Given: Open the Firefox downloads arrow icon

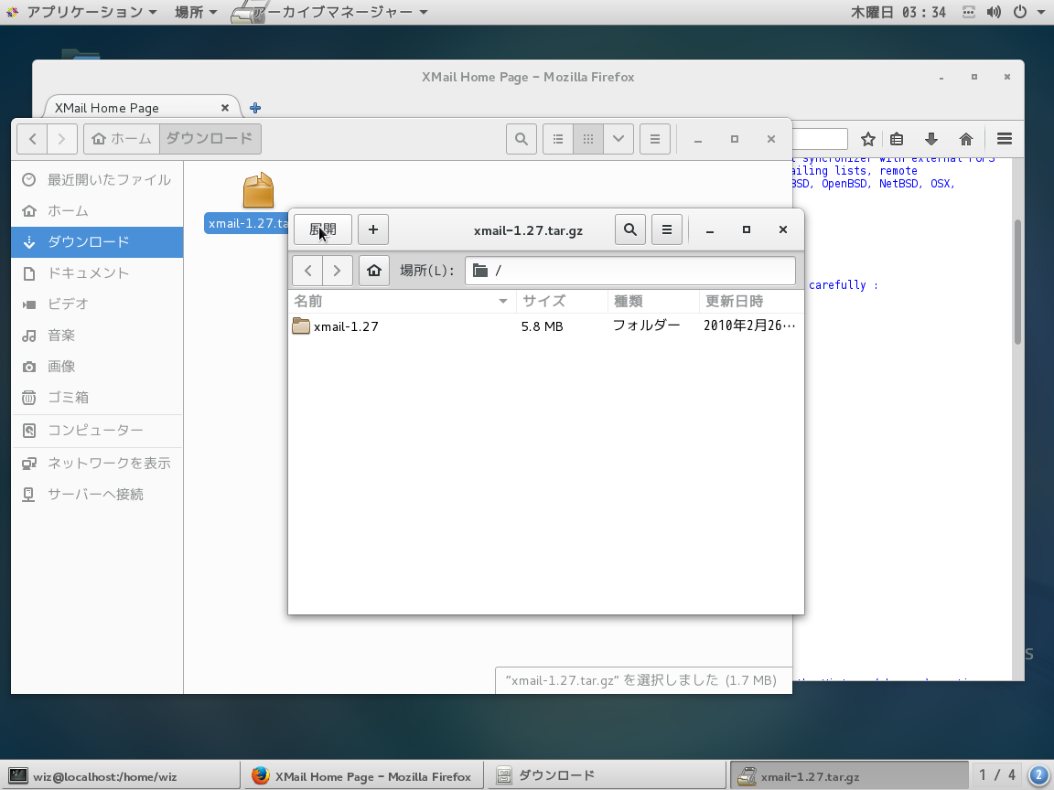Looking at the screenshot, I should click(x=931, y=139).
